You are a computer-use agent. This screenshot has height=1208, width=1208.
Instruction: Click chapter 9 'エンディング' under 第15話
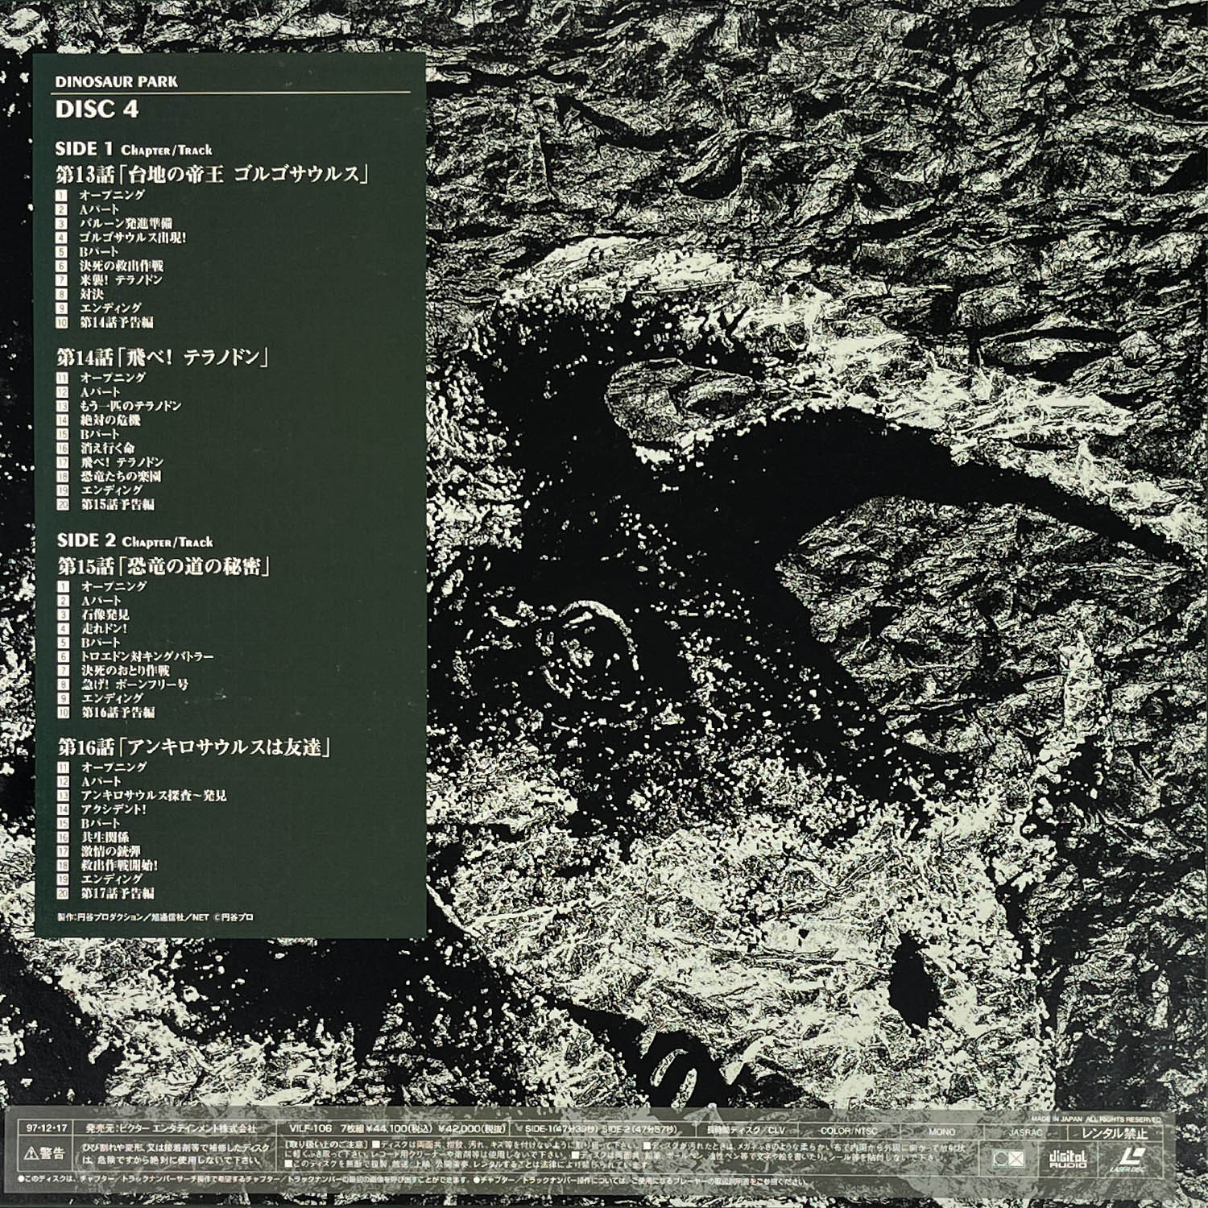point(112,698)
